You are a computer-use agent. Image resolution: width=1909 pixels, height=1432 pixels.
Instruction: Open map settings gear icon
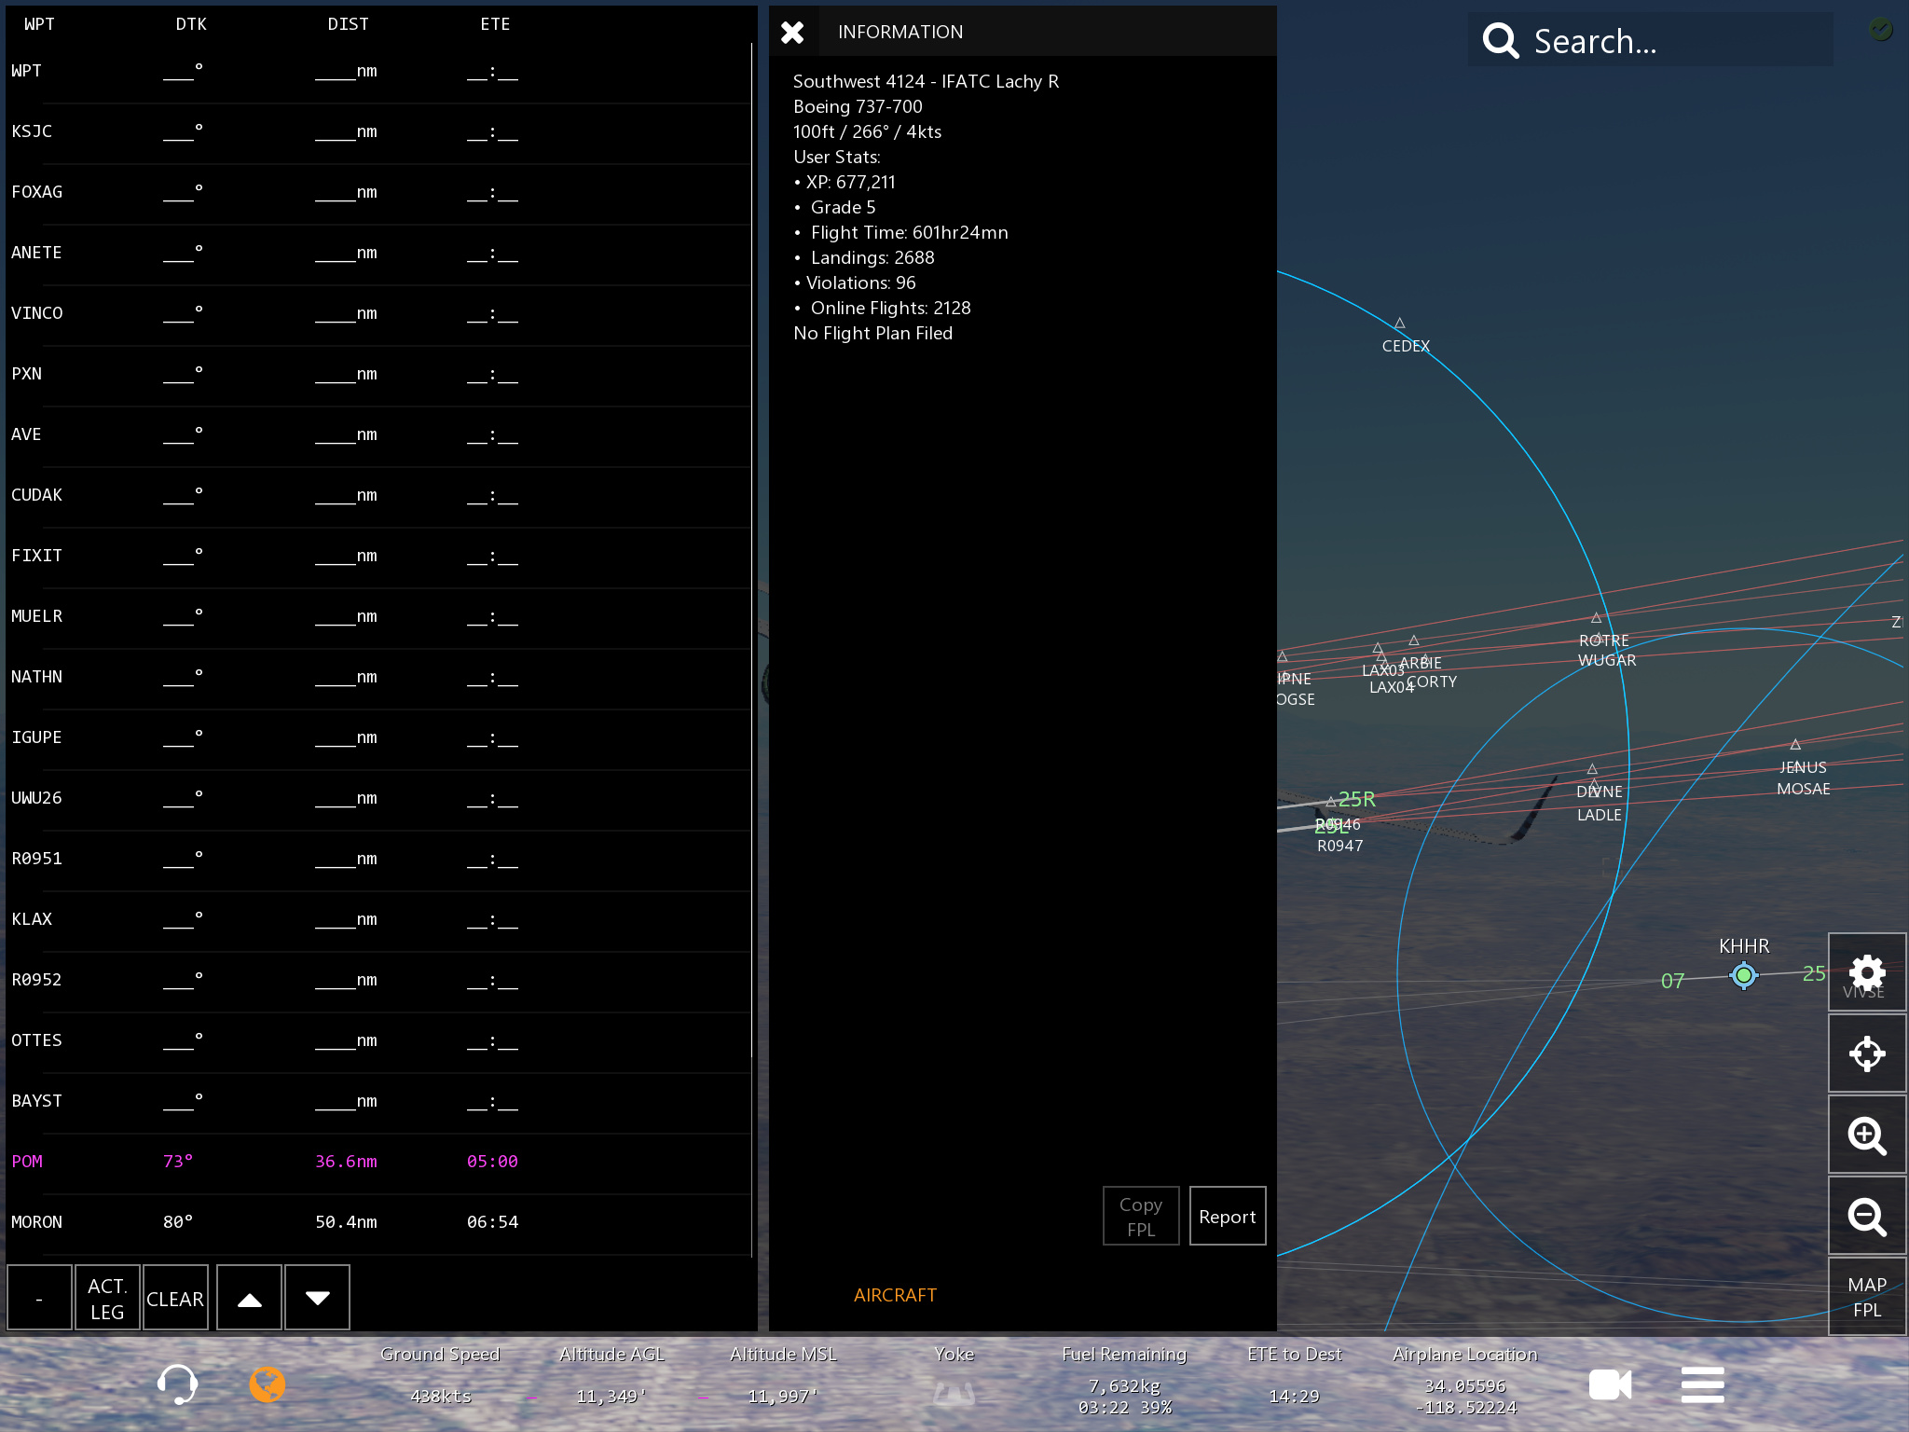pyautogui.click(x=1866, y=972)
